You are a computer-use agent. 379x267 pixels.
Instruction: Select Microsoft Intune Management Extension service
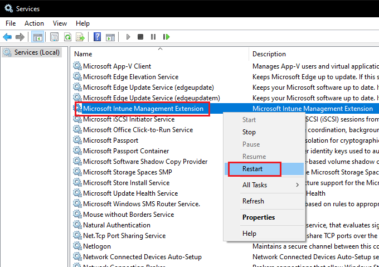click(143, 109)
